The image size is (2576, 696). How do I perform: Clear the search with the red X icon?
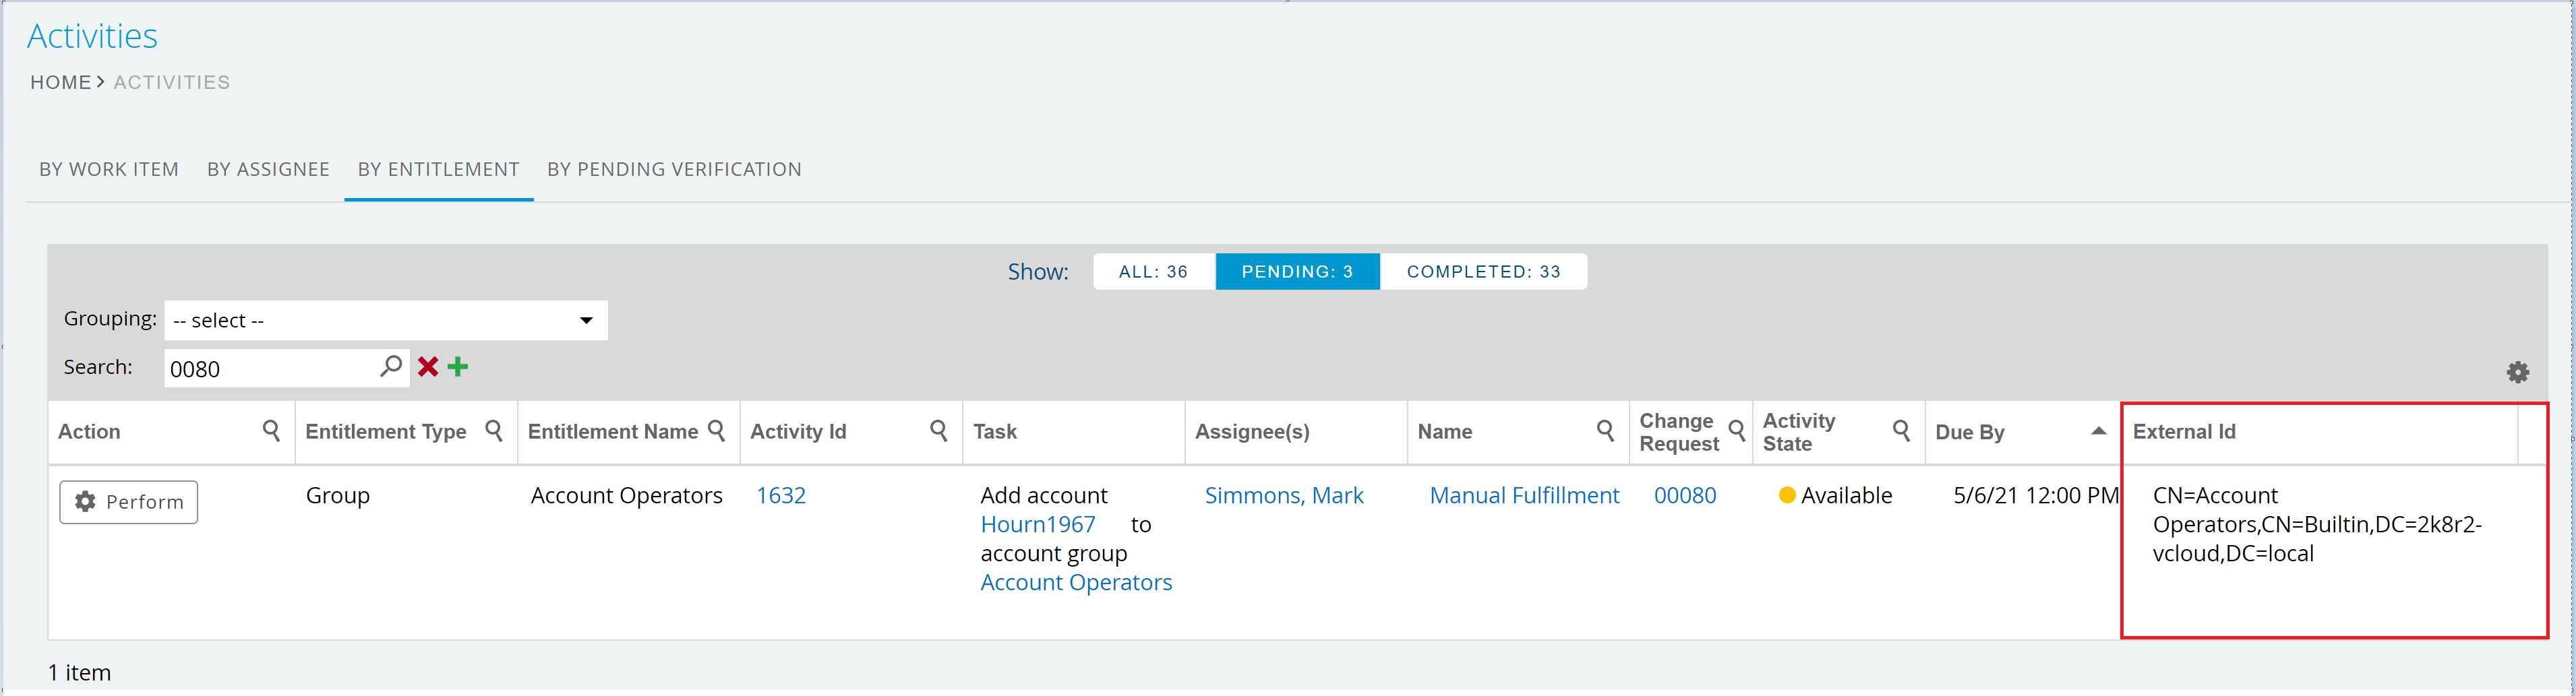tap(428, 367)
